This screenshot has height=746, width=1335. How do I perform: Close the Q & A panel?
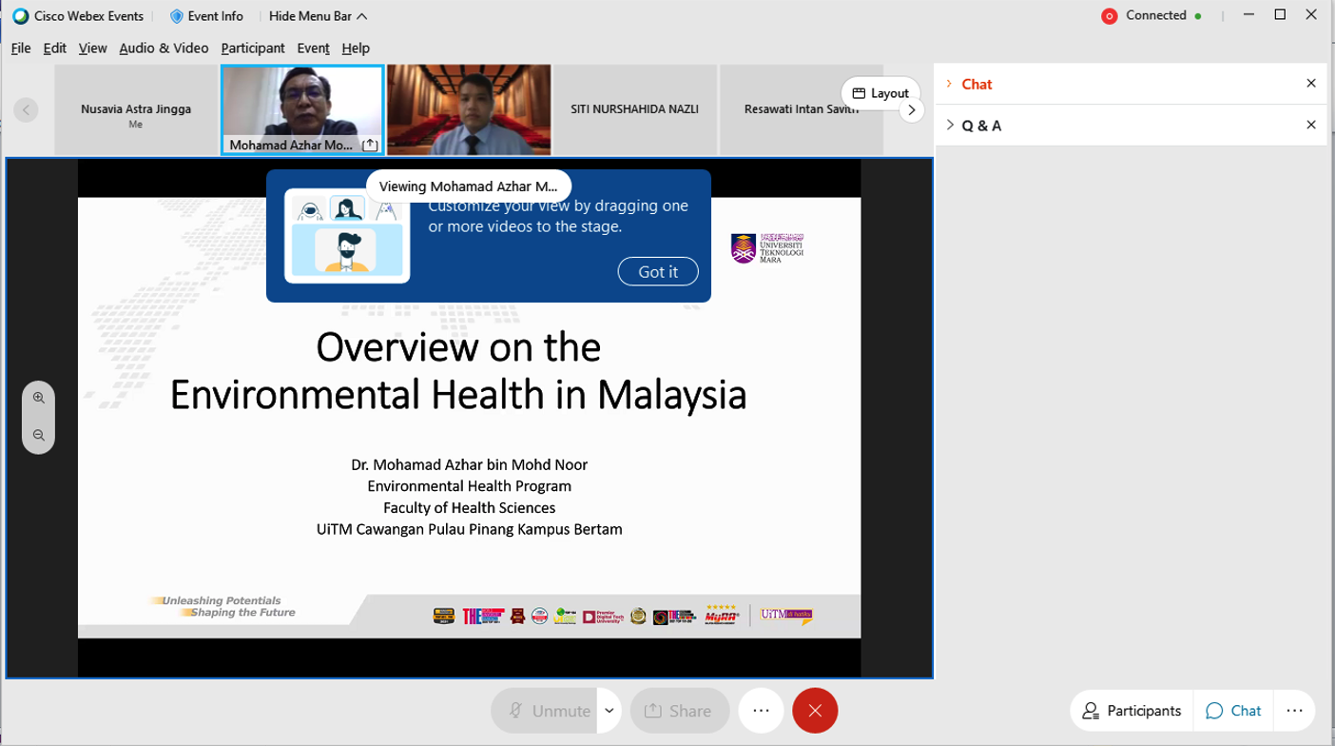[1311, 125]
